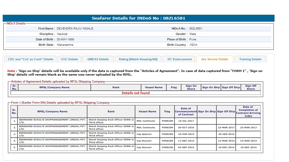This screenshot has height=162, width=289.
Task: Go to the DC Endorsement tab
Action: [180, 59]
